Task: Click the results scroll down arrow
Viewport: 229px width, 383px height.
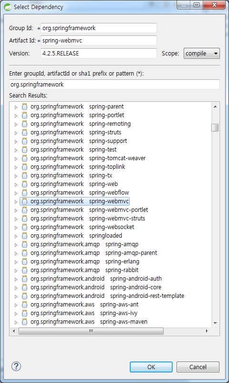Action: pyautogui.click(x=215, y=323)
